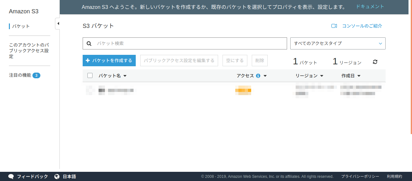Image resolution: width=412 pixels, height=181 pixels.
Task: Click the blurred bucket name in the row
Action: point(116,91)
